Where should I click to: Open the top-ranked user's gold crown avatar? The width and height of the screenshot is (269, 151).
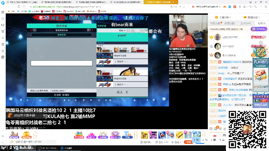(218, 37)
